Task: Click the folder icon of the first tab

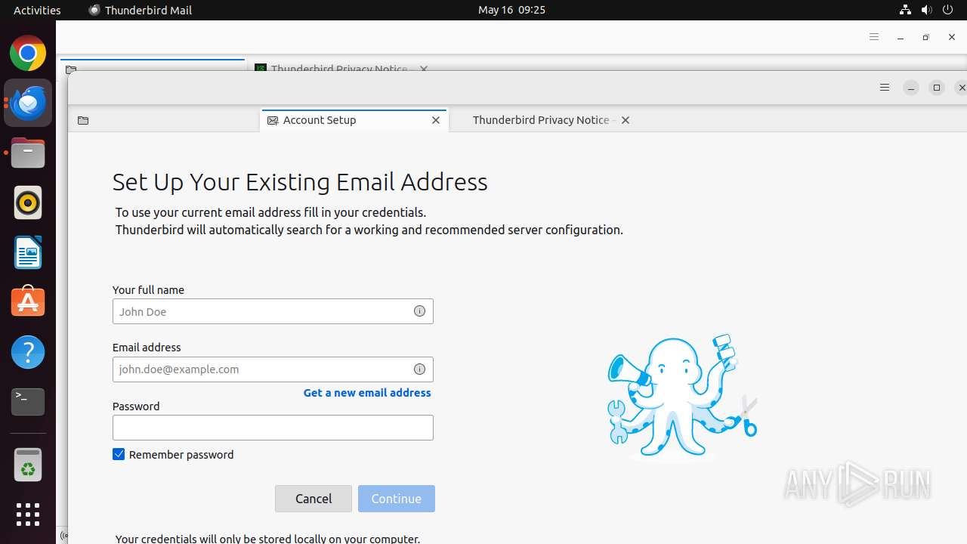Action: click(83, 120)
